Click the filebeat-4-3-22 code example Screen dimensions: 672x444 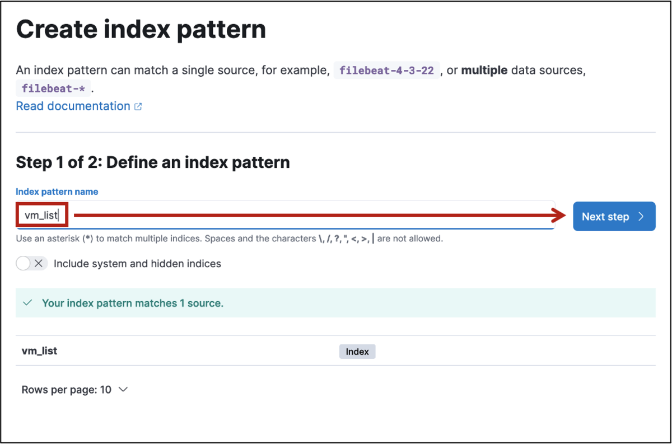[x=387, y=71]
